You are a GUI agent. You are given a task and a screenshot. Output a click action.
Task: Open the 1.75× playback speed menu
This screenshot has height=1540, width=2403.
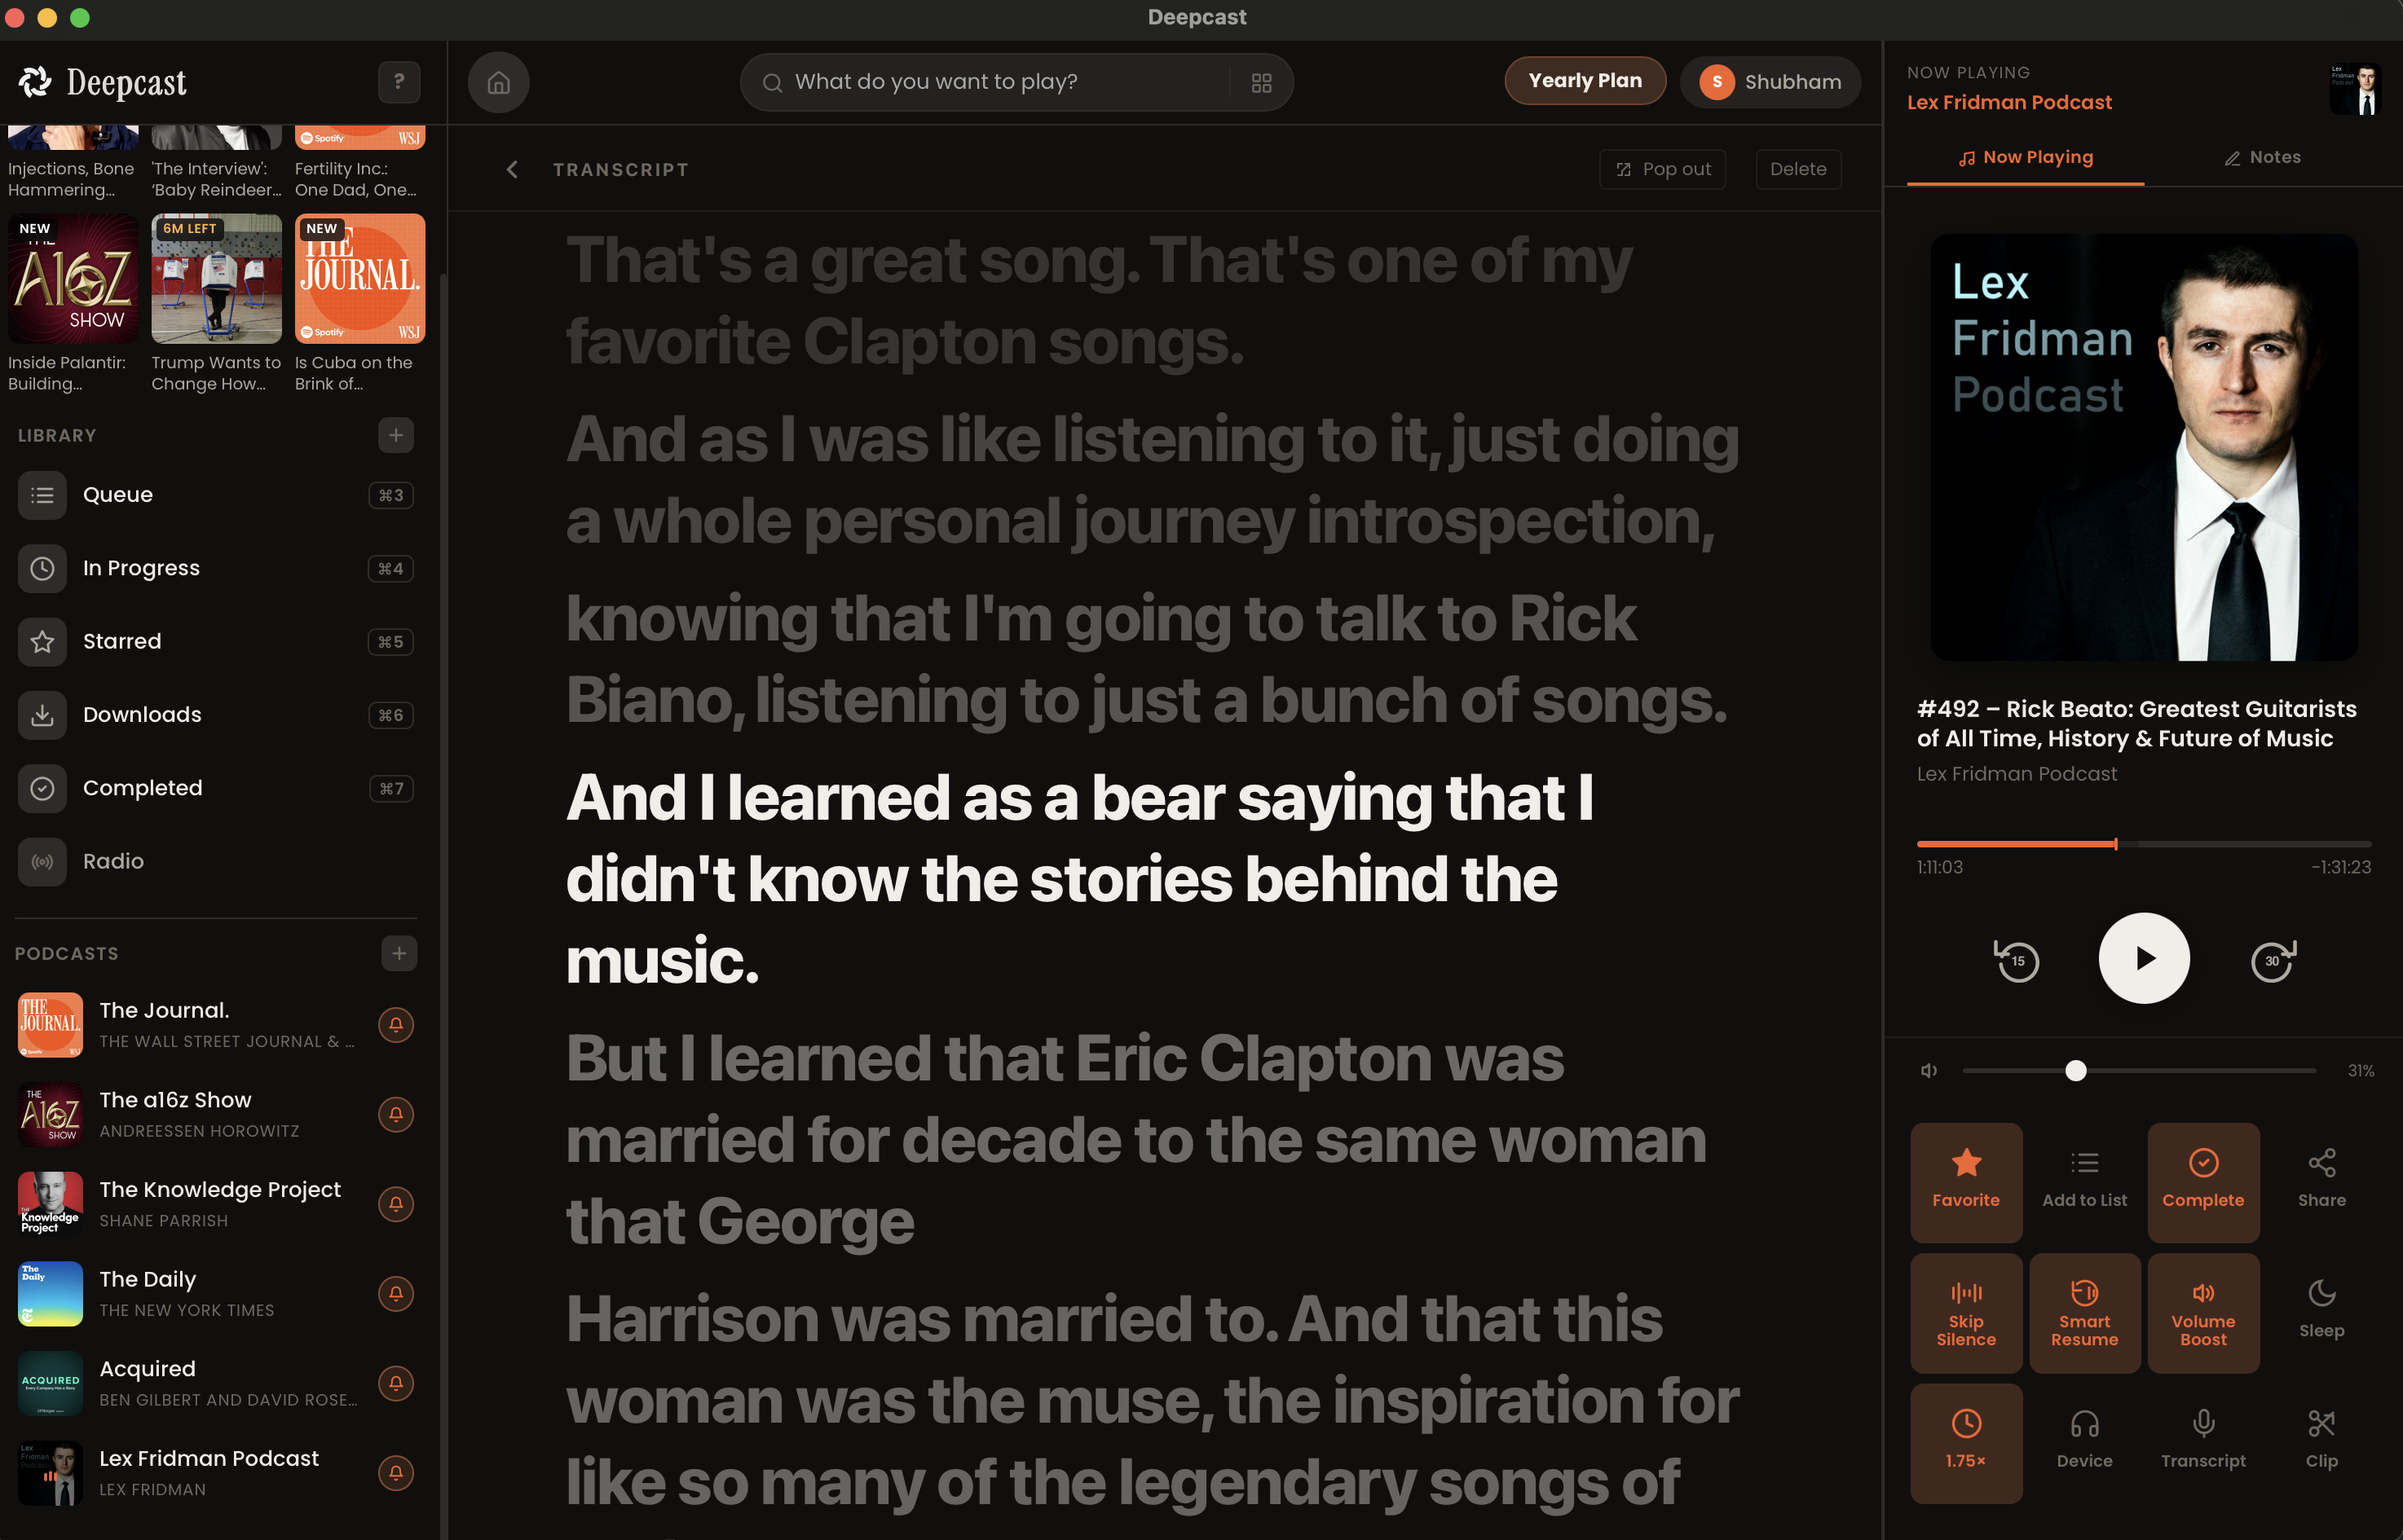click(x=1964, y=1441)
